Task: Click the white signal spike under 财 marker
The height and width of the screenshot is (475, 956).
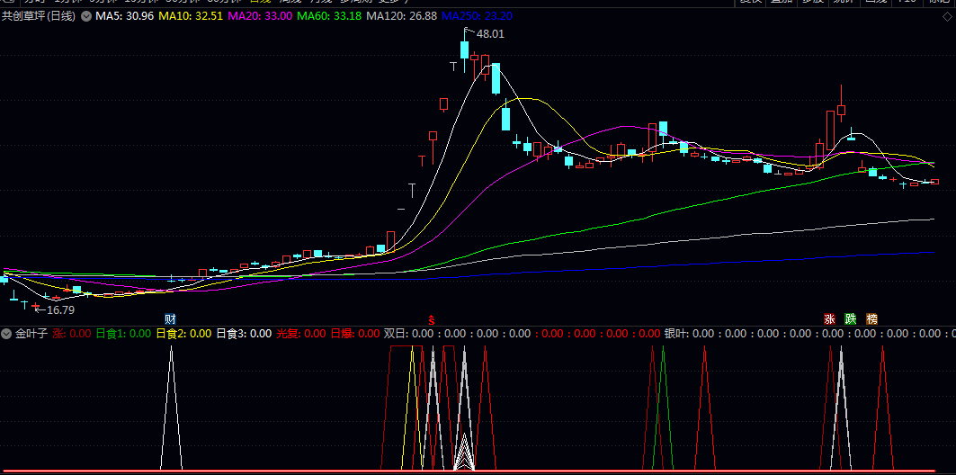Action: (171, 405)
